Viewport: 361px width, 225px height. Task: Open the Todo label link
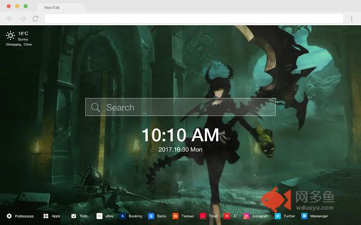83,216
